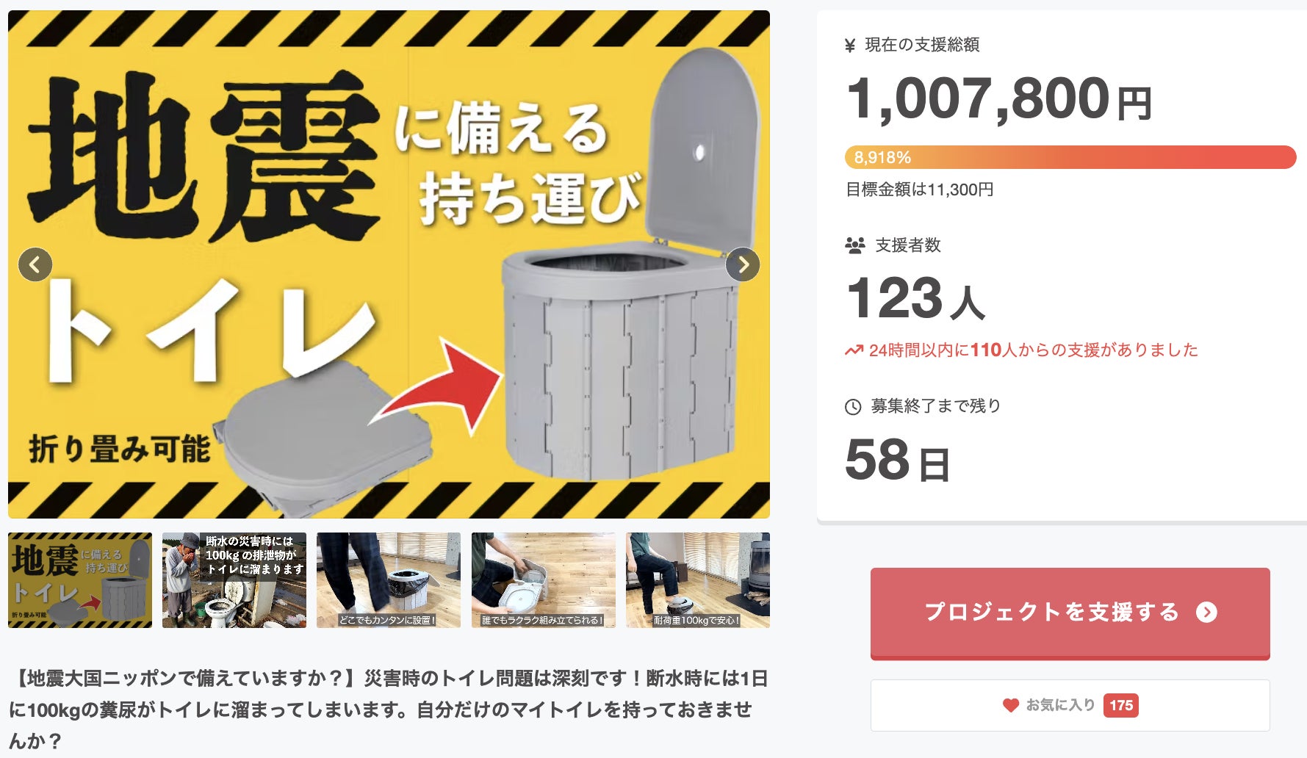Image resolution: width=1307 pixels, height=758 pixels.
Task: Click the 8,918% funding progress bar
Action: tap(1070, 157)
